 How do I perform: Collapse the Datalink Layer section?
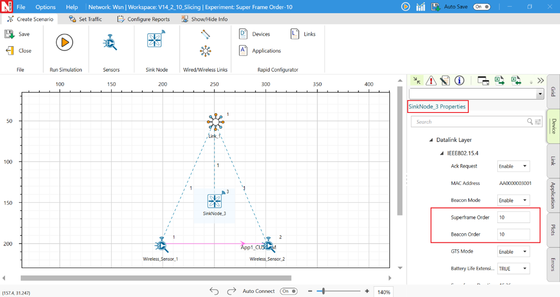[431, 140]
